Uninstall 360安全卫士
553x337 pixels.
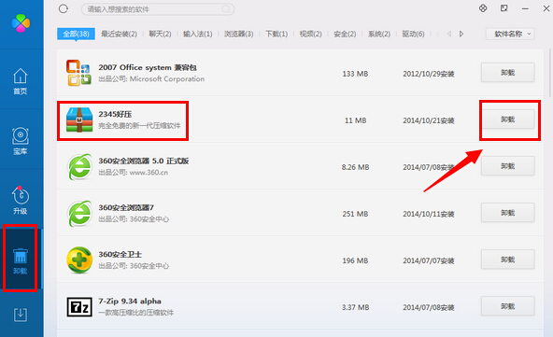coord(508,260)
